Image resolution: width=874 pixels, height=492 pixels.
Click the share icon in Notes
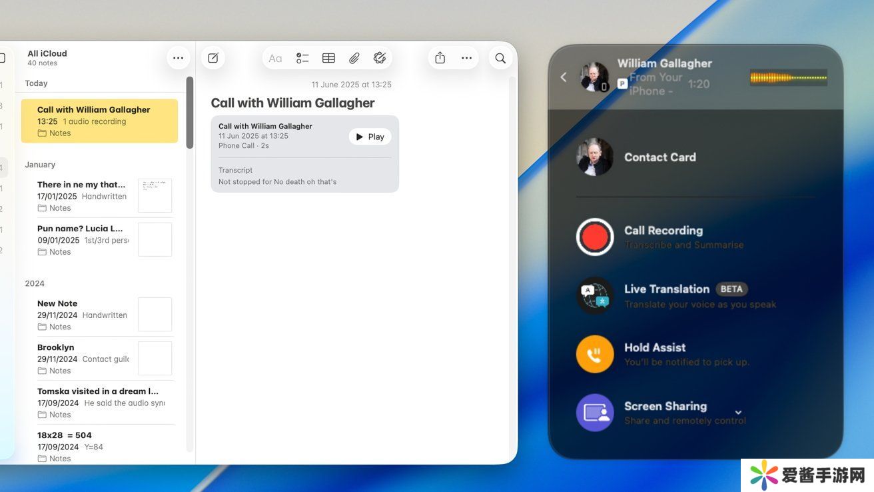[440, 58]
